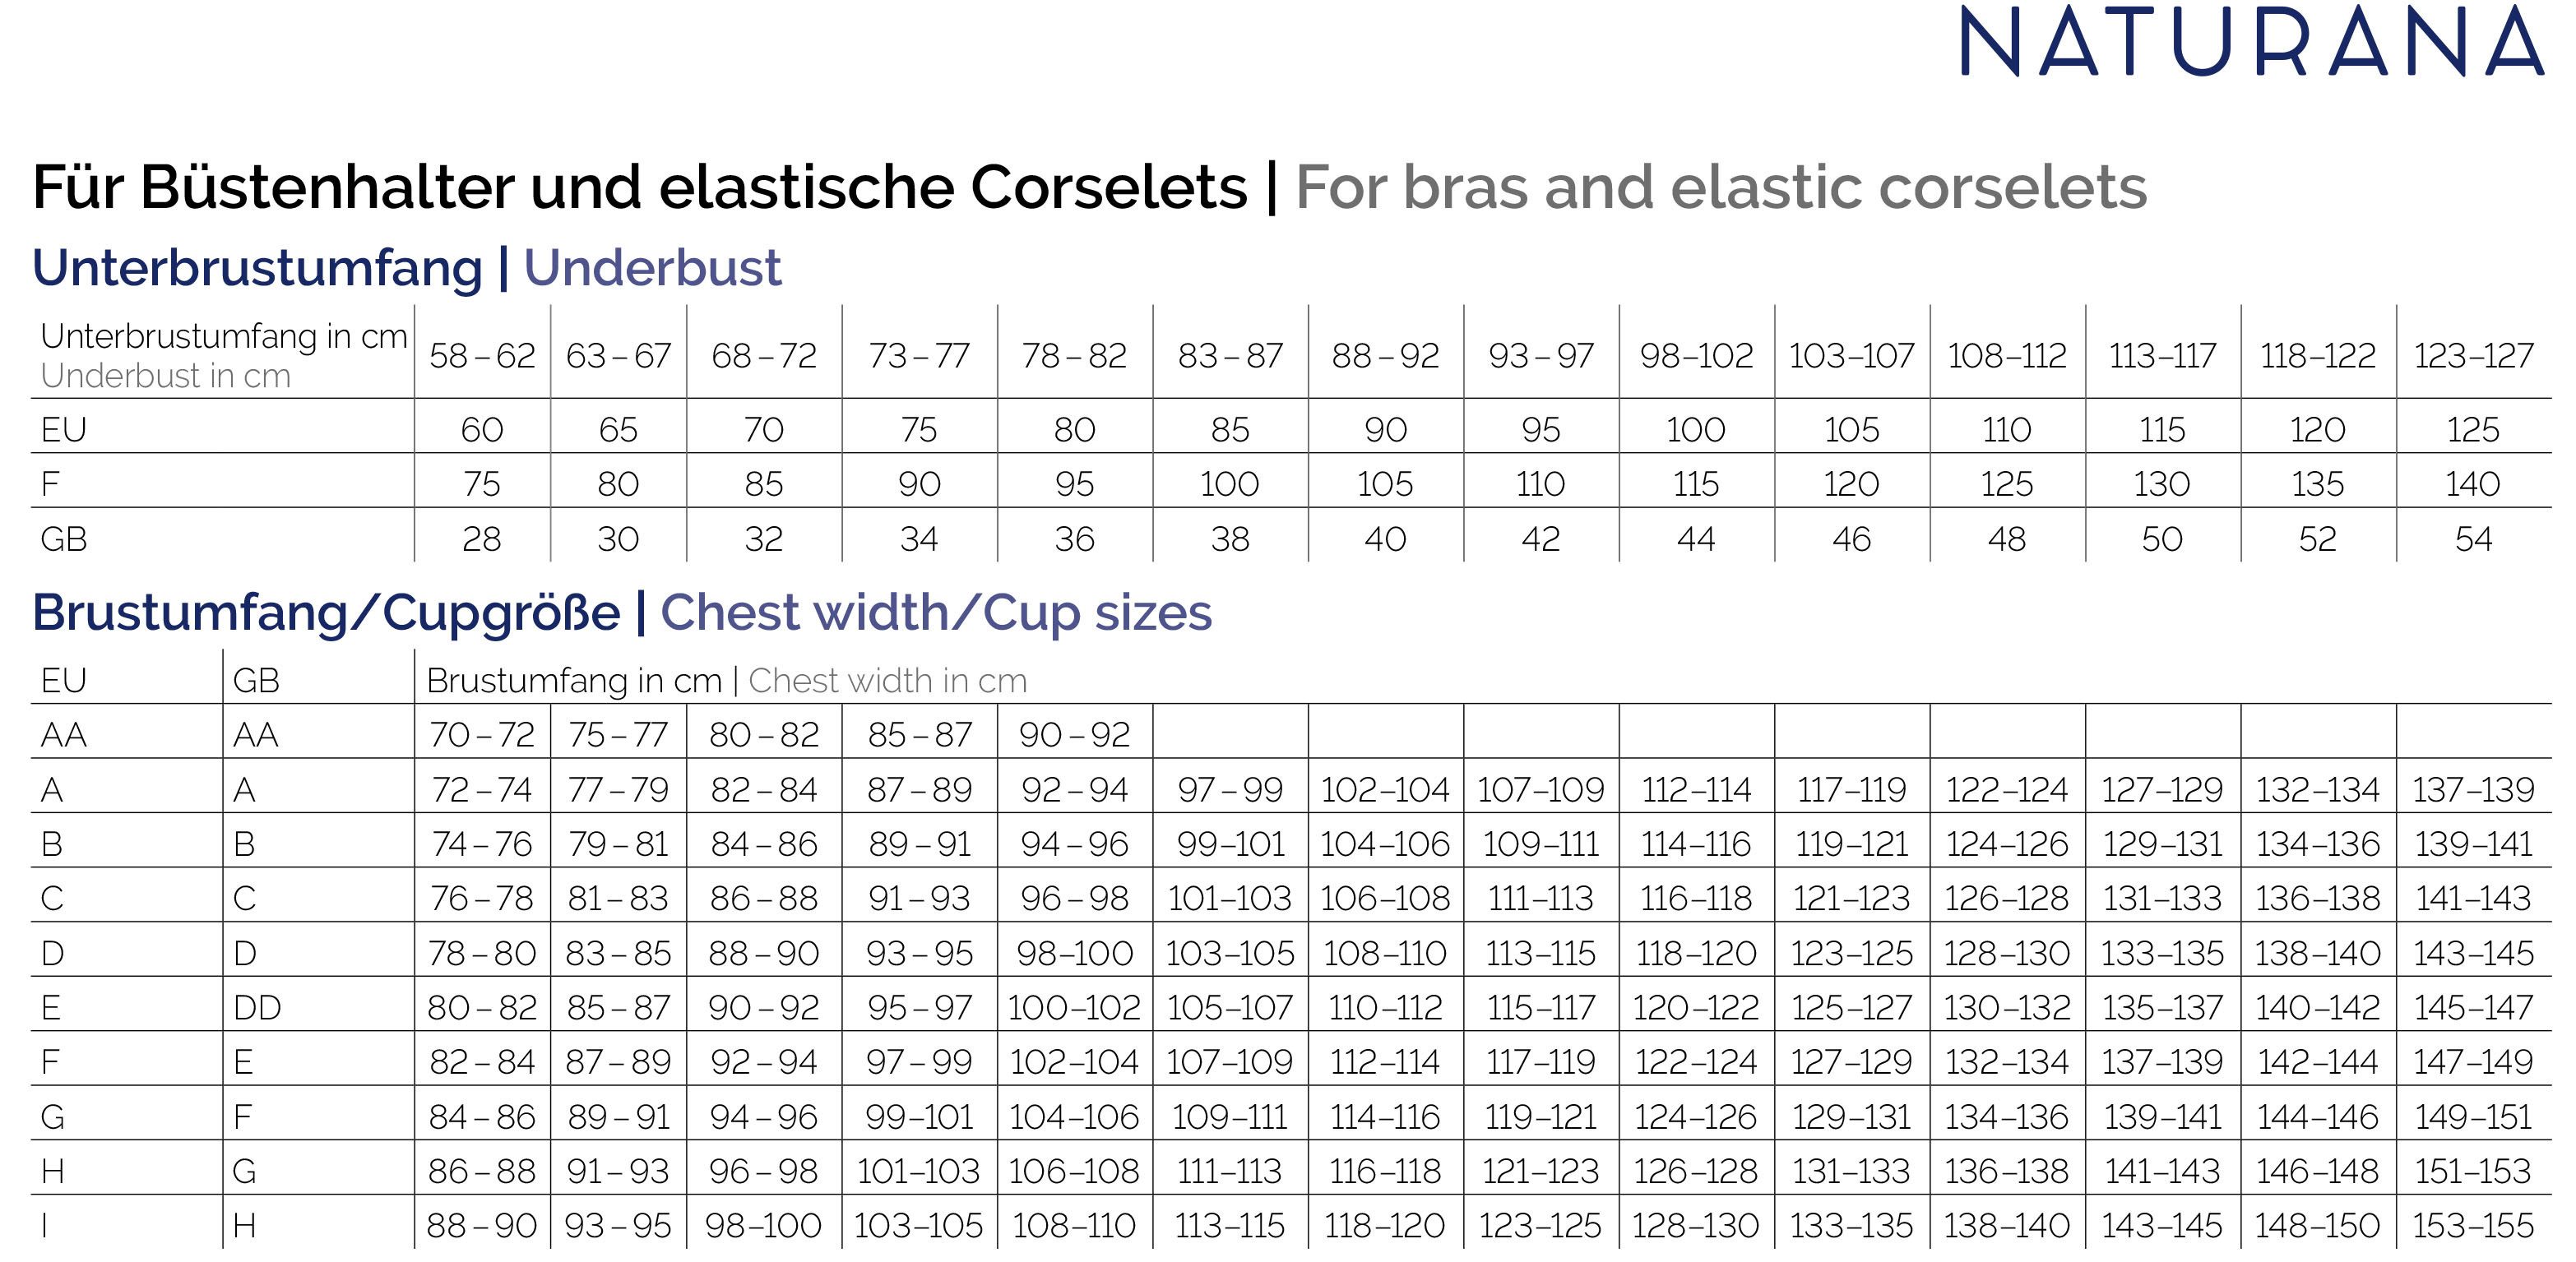This screenshot has height=1262, width=2576.
Task: Select the "Unterbrustumfang" section heading
Action: [257, 268]
